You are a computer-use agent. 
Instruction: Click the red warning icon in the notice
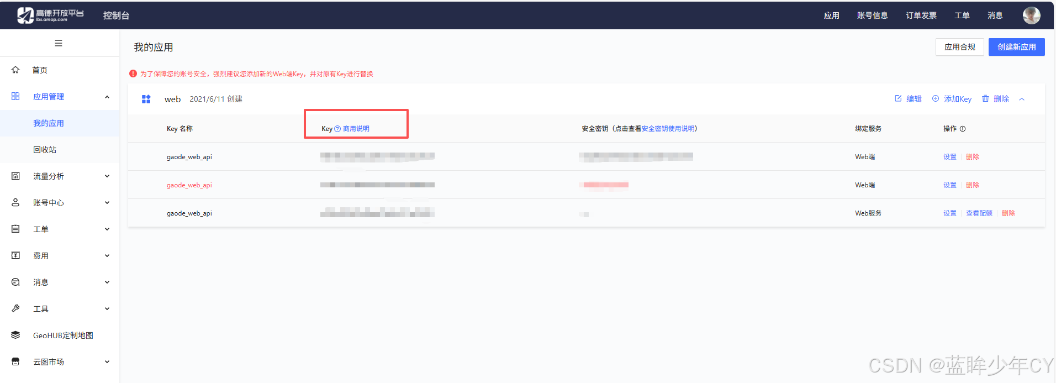[133, 74]
